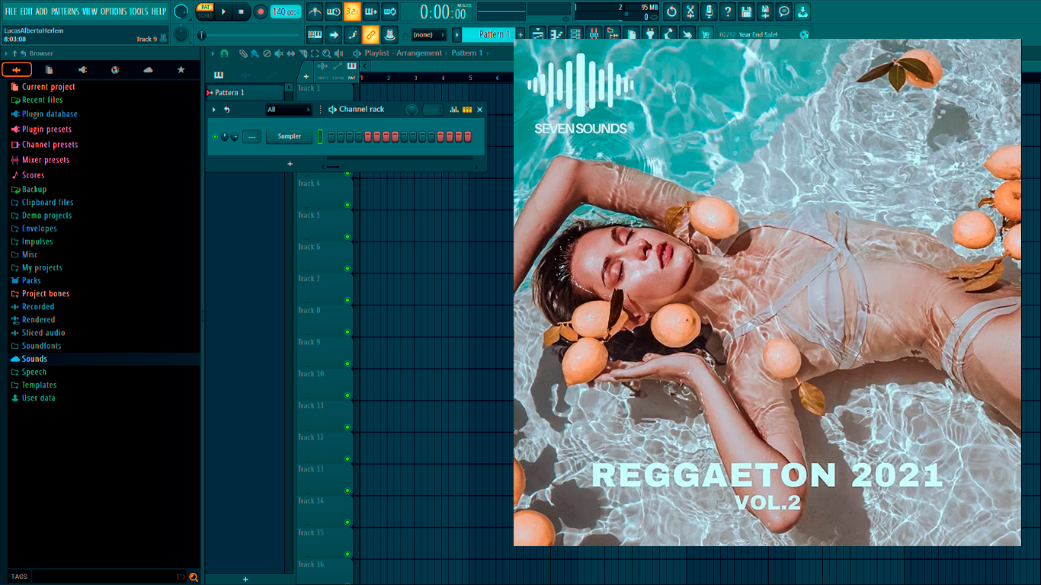Click the stop button
This screenshot has height=585, width=1041.
242,11
